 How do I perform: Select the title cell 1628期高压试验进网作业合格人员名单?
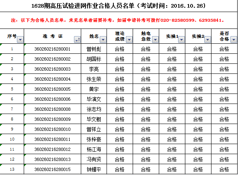point(118,6)
